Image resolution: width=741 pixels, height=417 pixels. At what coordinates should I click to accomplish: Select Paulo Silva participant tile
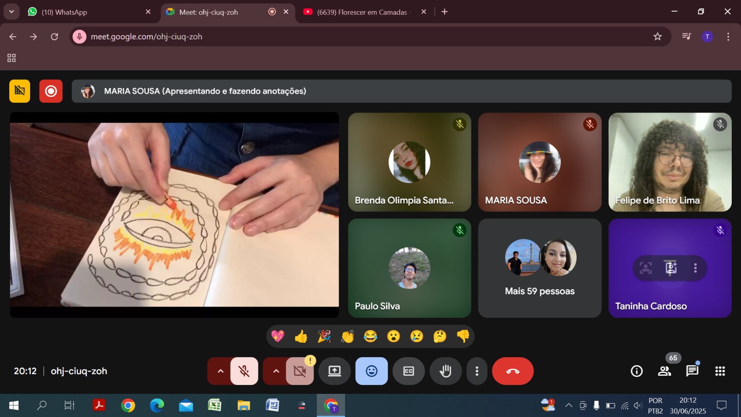(x=409, y=268)
